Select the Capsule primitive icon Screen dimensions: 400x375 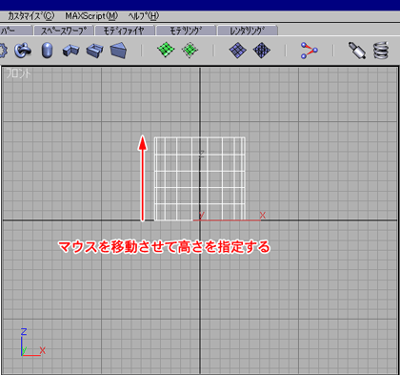[x=47, y=51]
